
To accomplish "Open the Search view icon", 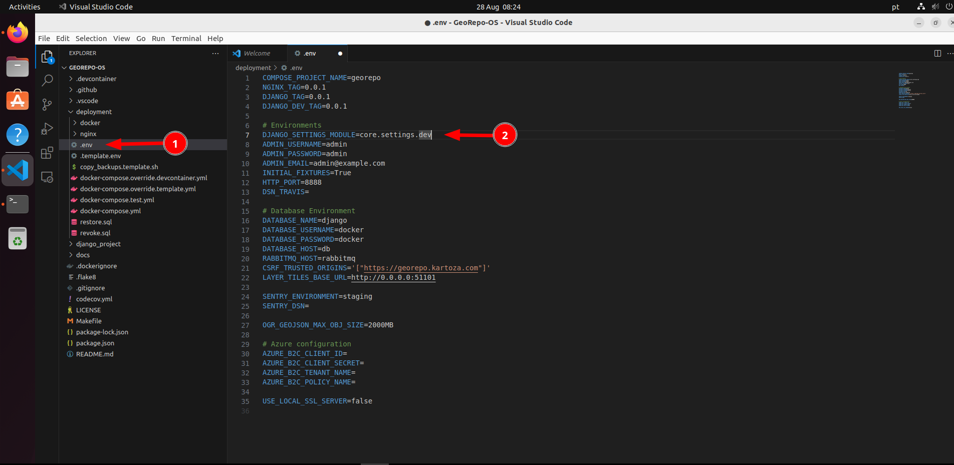I will click(47, 80).
